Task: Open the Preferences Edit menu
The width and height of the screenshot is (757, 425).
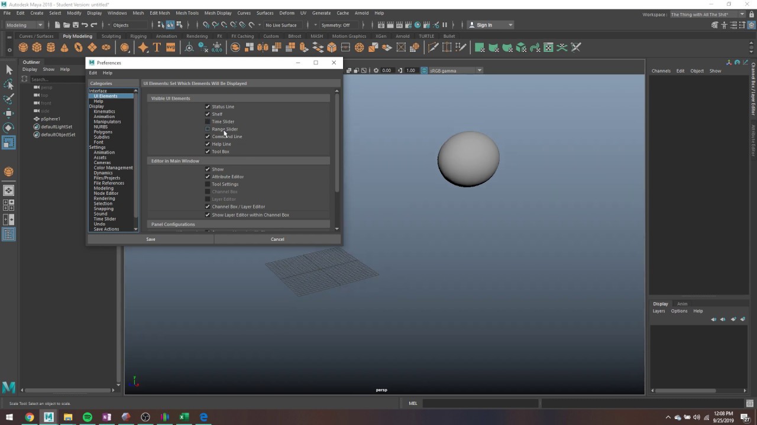Action: point(93,73)
